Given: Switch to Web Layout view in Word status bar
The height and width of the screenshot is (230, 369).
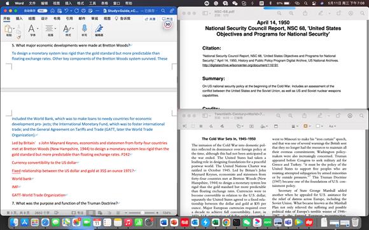Looking at the screenshot, I should [x=100, y=213].
